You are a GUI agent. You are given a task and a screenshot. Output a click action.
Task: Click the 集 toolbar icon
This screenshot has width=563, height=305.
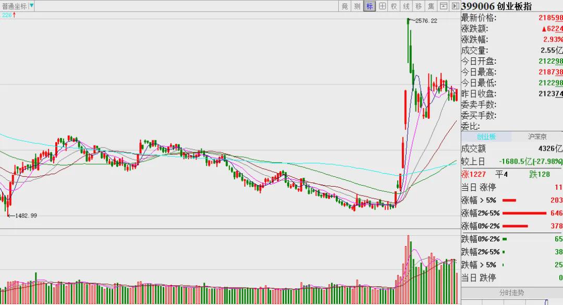[x=431, y=6]
